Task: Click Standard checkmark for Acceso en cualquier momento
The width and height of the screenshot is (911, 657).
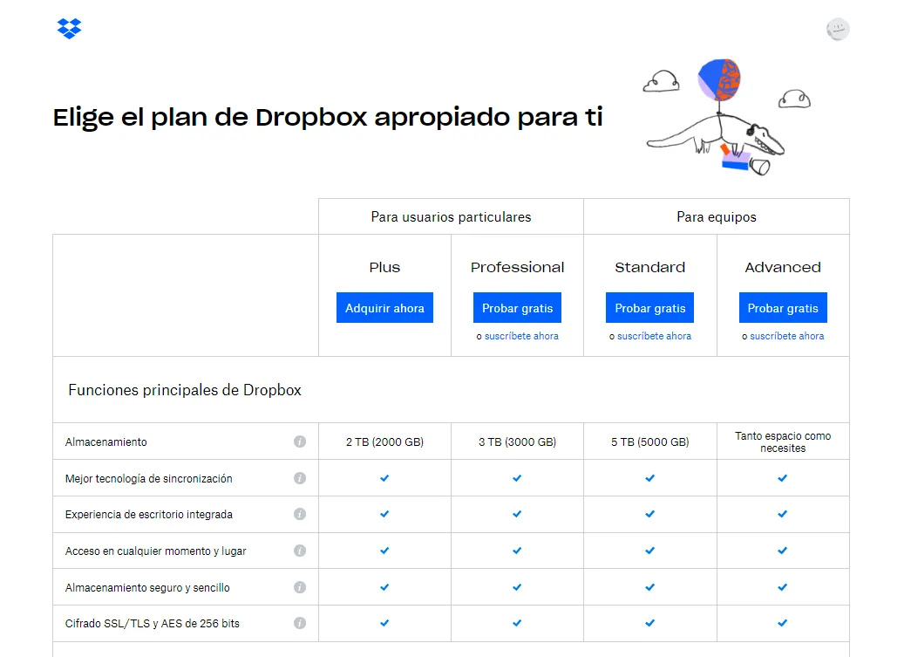Action: click(x=650, y=551)
